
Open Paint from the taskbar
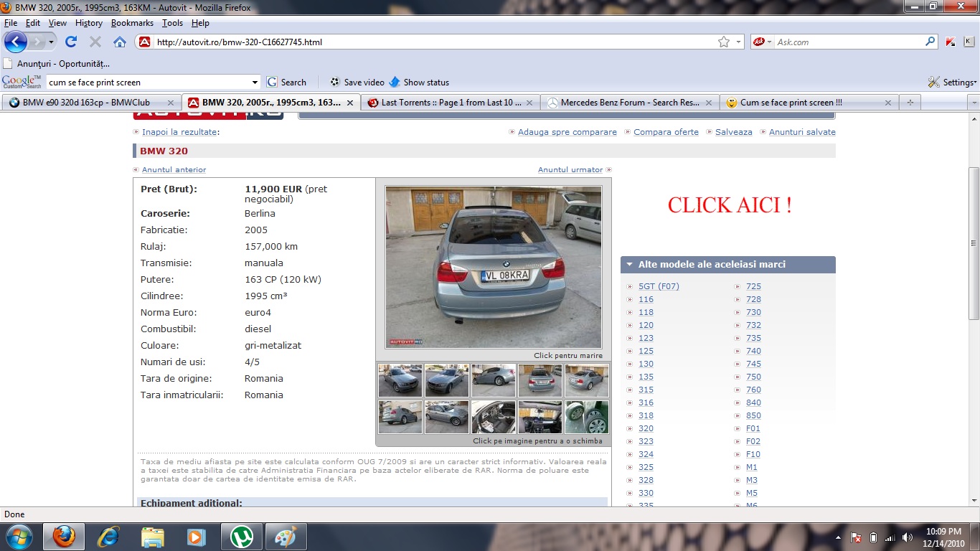point(286,536)
